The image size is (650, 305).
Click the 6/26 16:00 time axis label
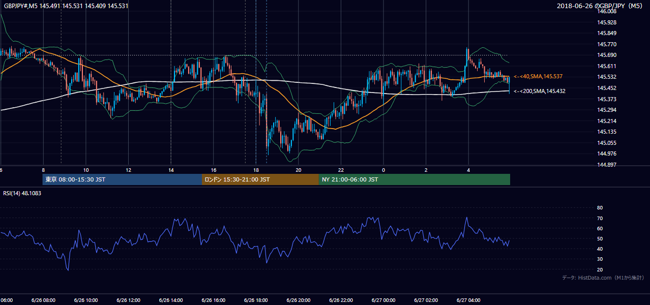pos(214,300)
